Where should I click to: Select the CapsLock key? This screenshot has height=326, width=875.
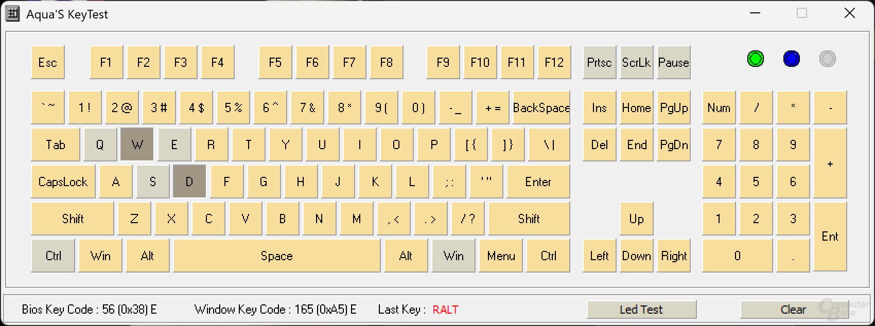tap(63, 182)
